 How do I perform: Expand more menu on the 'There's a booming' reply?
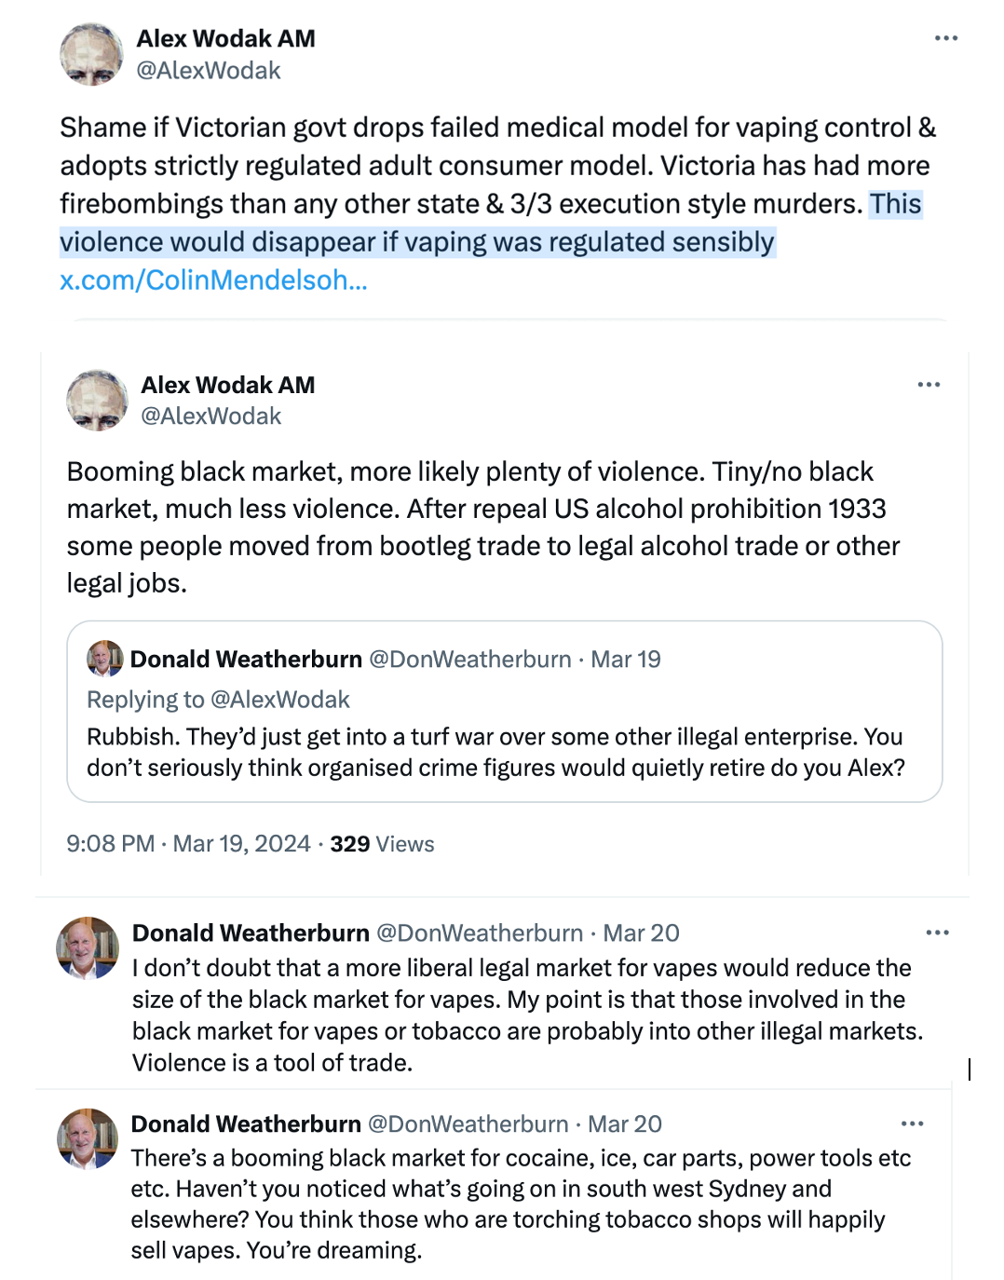(912, 1123)
